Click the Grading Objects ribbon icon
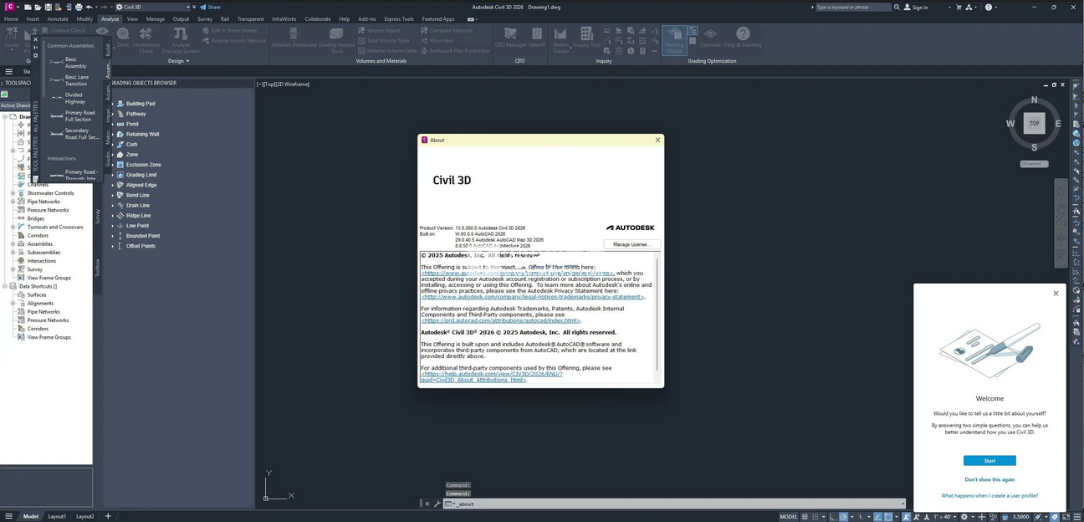Image resolution: width=1084 pixels, height=522 pixels. 673,38
